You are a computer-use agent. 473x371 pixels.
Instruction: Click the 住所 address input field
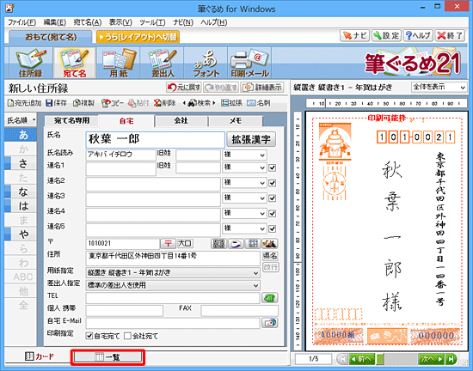point(173,258)
